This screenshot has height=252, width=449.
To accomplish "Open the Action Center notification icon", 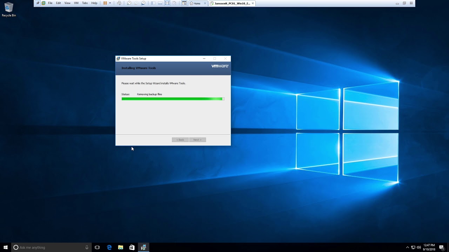I will coord(442,247).
